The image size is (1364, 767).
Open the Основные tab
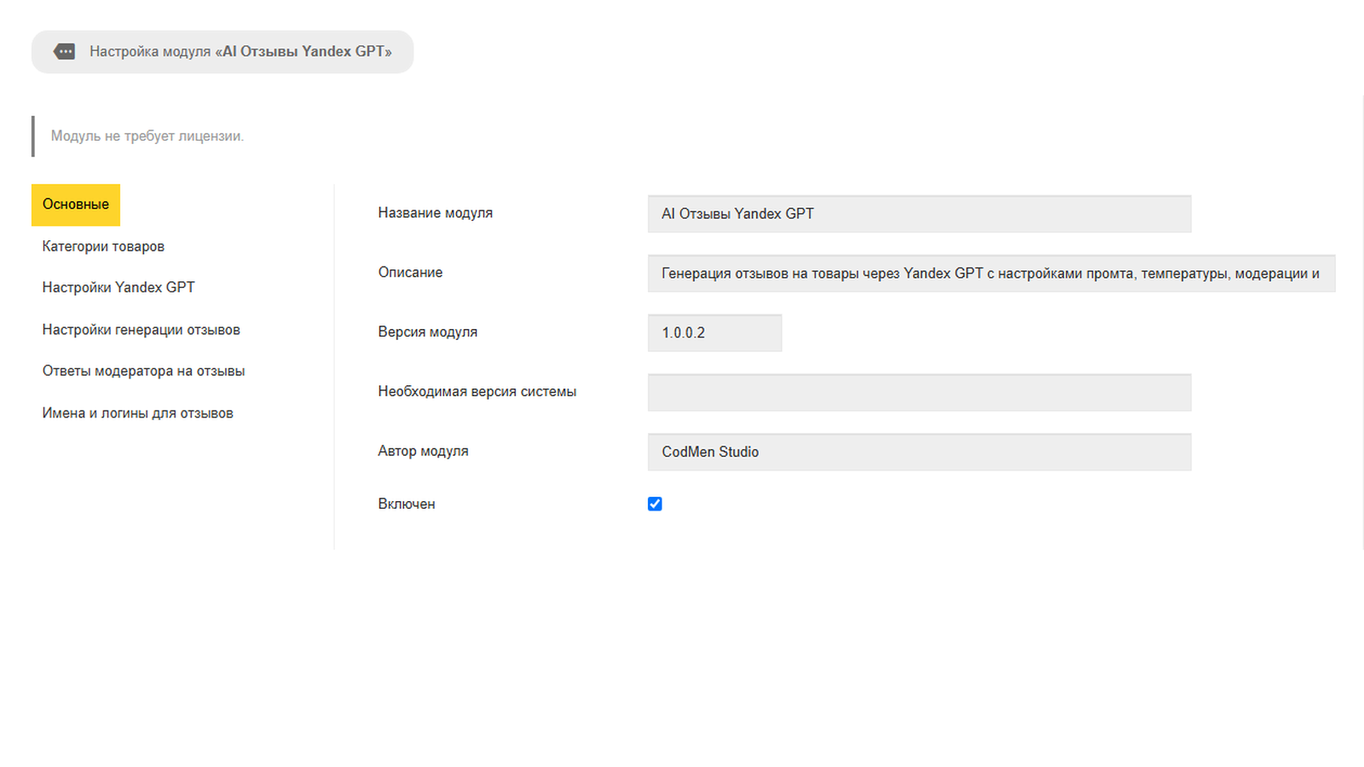coord(76,205)
